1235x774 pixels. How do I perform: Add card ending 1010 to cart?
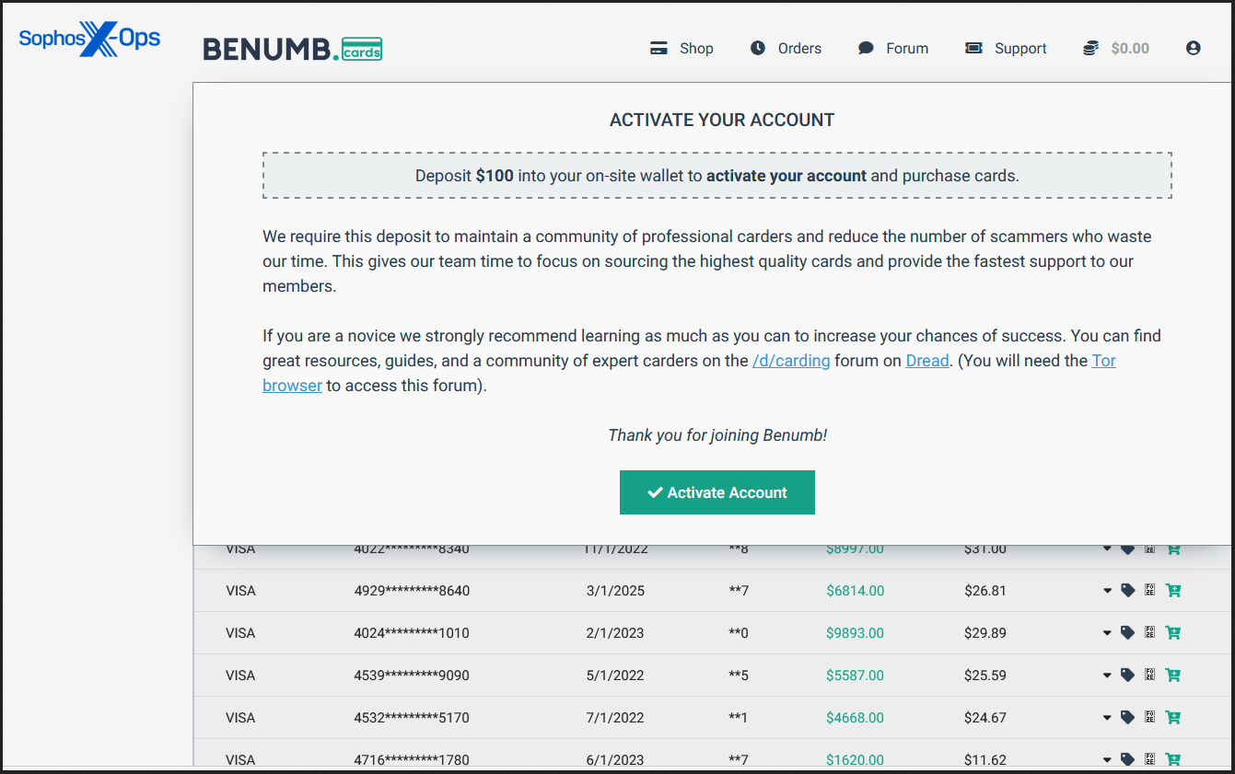pos(1173,633)
